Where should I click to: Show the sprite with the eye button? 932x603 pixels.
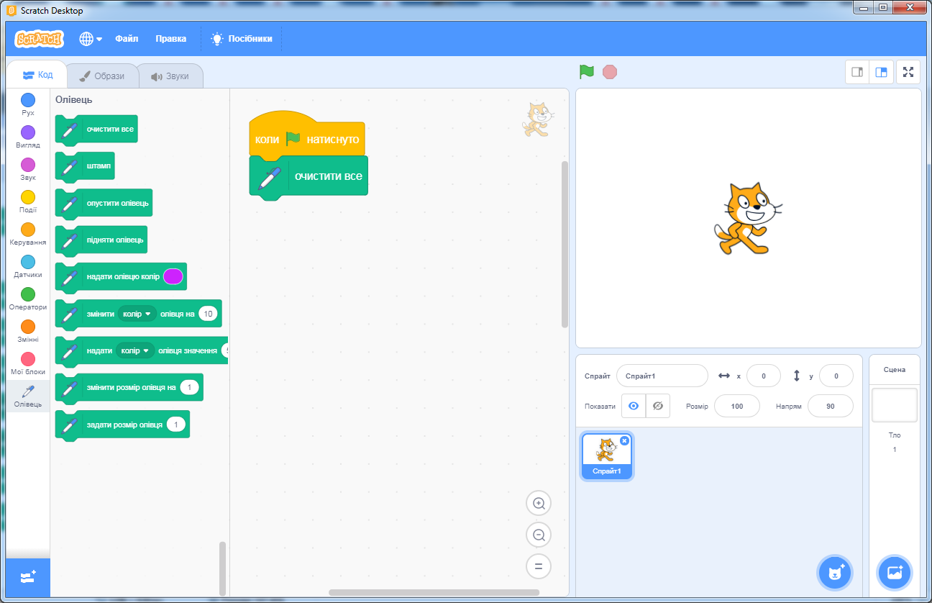coord(634,406)
